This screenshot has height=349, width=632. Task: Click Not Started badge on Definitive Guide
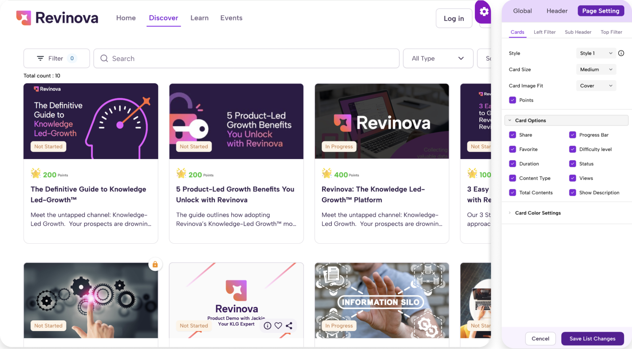tap(48, 146)
